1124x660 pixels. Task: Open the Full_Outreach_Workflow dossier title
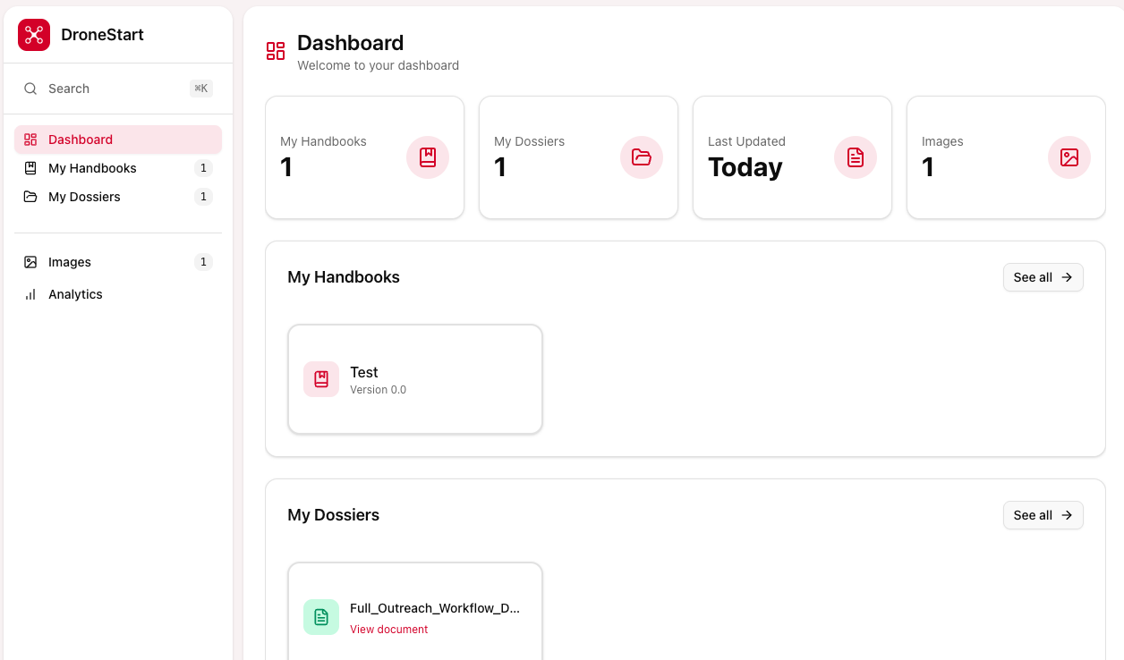tap(434, 608)
